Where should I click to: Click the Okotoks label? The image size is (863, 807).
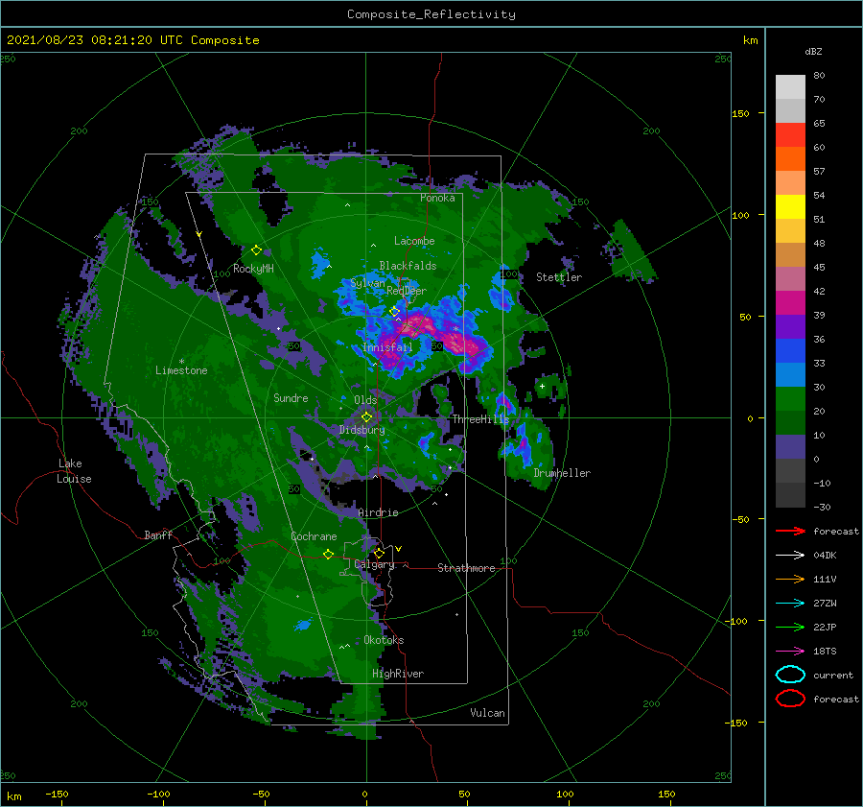[384, 640]
